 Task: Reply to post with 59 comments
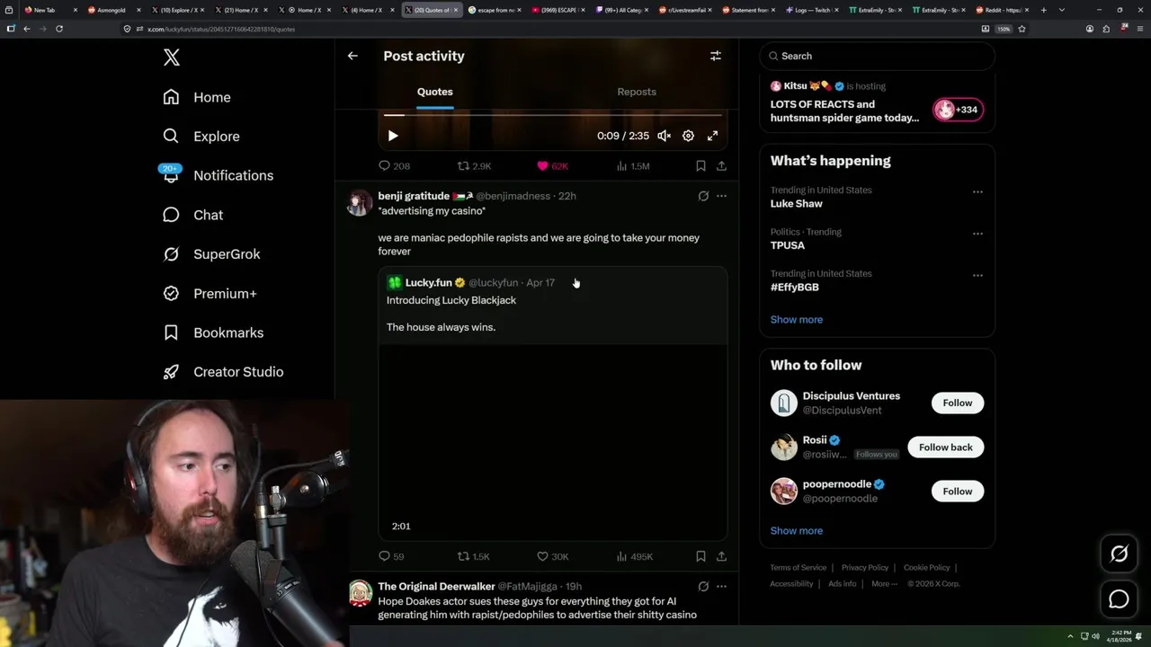click(391, 557)
